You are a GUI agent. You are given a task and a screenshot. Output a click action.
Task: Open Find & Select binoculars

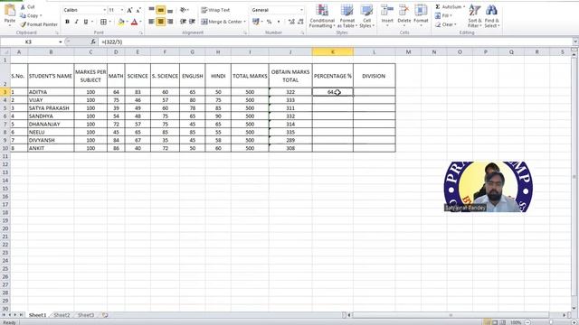pos(492,16)
